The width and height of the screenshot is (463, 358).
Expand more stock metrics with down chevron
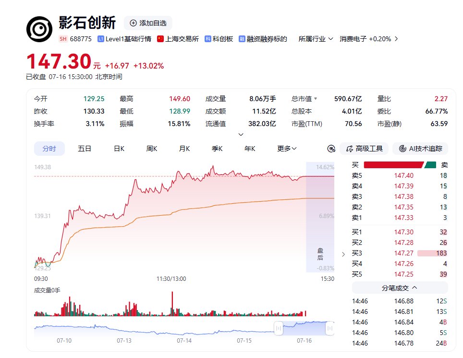tap(241, 134)
